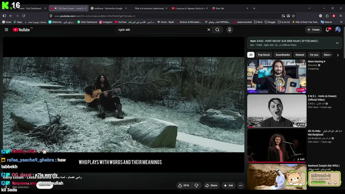Go forward with the browser forward arrow
This screenshot has height=194, width=345.
click(17, 16)
